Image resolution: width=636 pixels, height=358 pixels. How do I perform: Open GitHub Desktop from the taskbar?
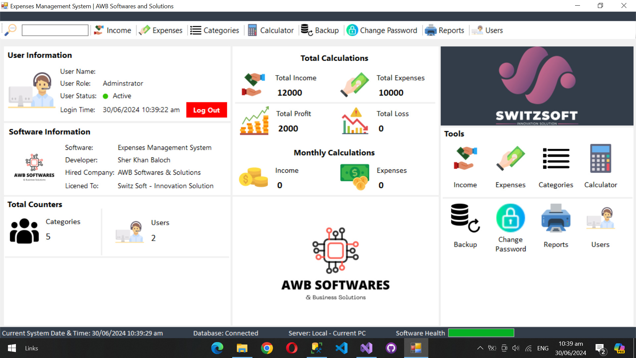[x=391, y=348]
